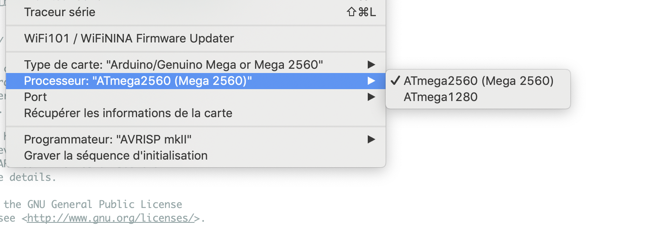Open the Port submenu
The image size is (664, 236).
36,97
